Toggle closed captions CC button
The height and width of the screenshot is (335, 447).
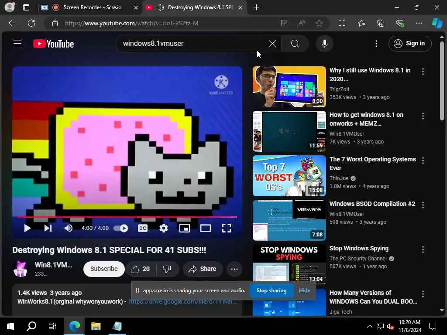point(143,228)
